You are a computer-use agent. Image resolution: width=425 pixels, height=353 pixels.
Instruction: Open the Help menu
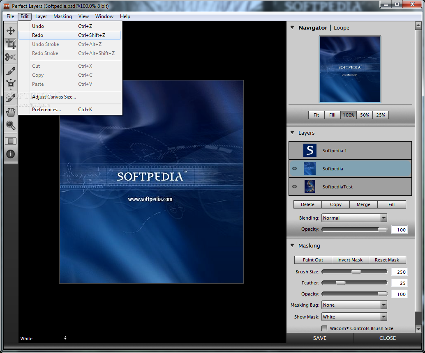pos(125,16)
